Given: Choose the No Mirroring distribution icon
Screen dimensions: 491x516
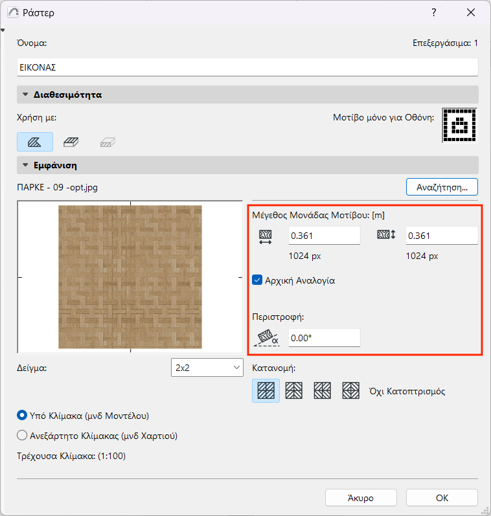Looking at the screenshot, I should click(266, 390).
